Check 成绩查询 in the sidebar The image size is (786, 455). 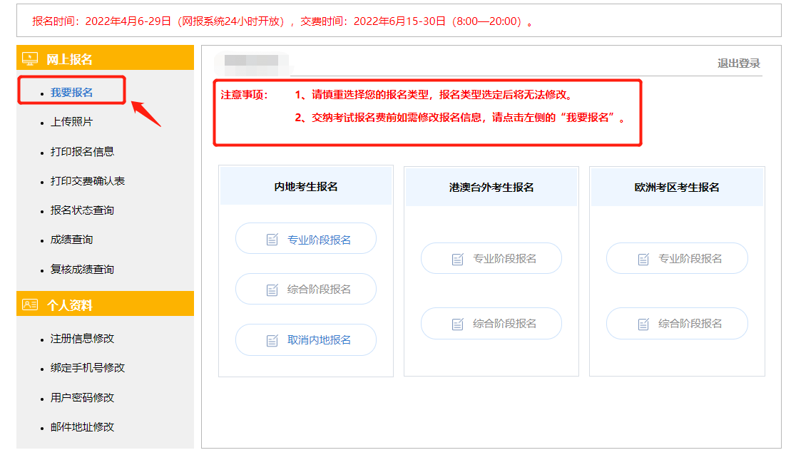point(71,240)
